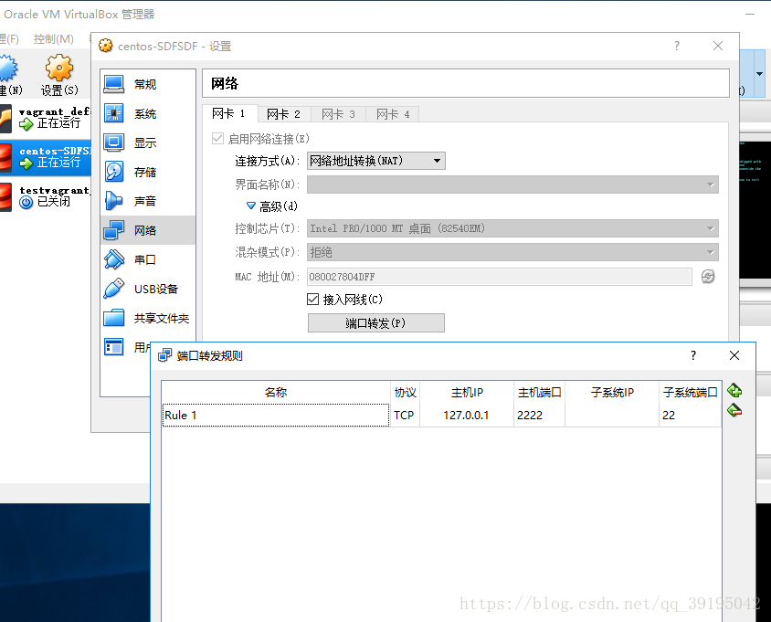Open the 界面名称 dropdown

click(512, 184)
